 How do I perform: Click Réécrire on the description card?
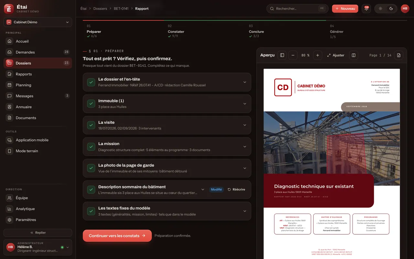click(x=236, y=190)
